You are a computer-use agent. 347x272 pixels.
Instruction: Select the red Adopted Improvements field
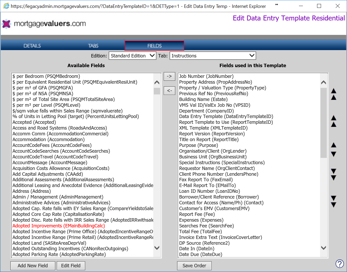point(59,226)
